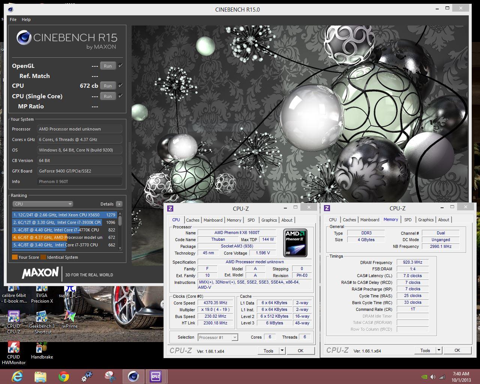The width and height of the screenshot is (480, 384).
Task: Run the CPU benchmark
Action: (108, 85)
